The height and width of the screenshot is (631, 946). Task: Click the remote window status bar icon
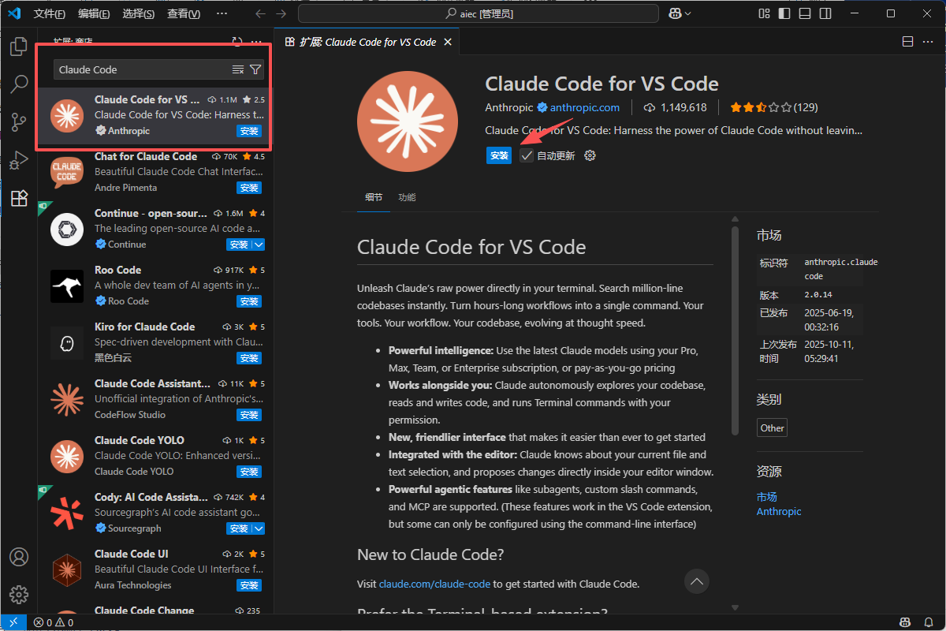(13, 622)
